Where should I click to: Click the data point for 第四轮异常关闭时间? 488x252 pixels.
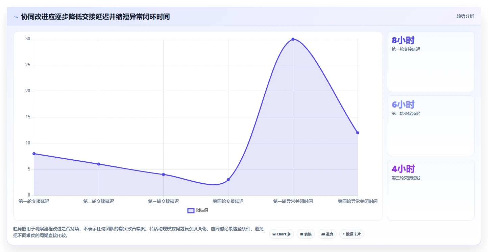click(x=358, y=133)
